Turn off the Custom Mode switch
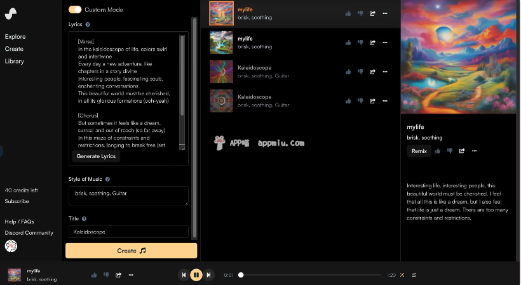This screenshot has width=521, height=285. click(75, 10)
